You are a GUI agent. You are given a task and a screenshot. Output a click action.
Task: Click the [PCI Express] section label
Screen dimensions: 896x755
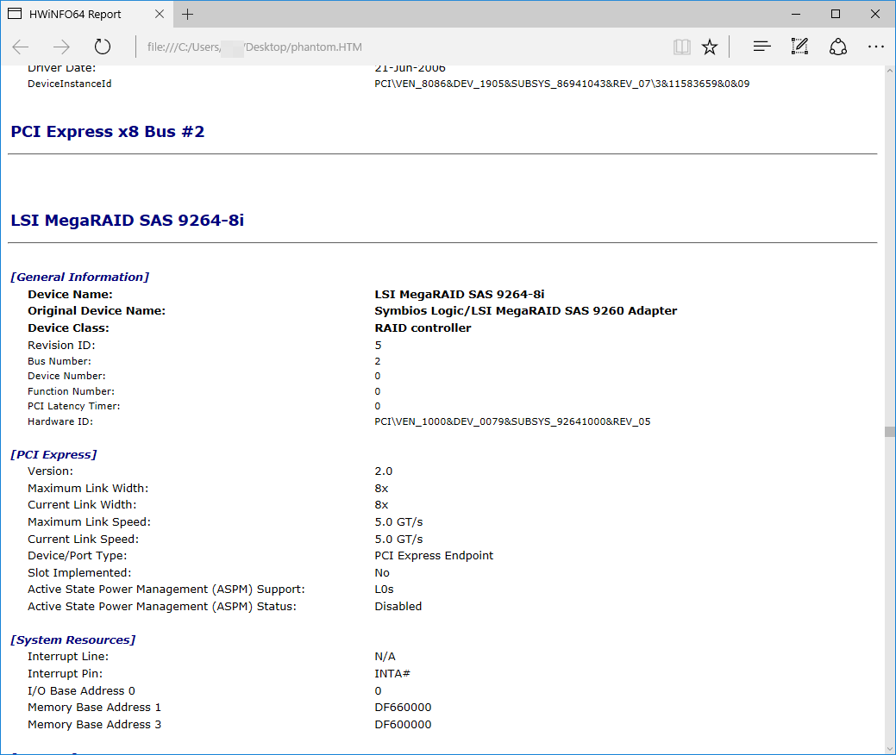[x=53, y=454]
